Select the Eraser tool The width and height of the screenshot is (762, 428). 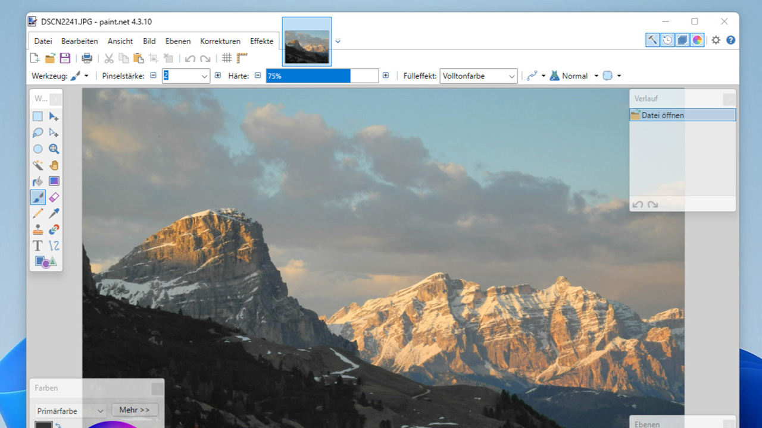coord(54,197)
